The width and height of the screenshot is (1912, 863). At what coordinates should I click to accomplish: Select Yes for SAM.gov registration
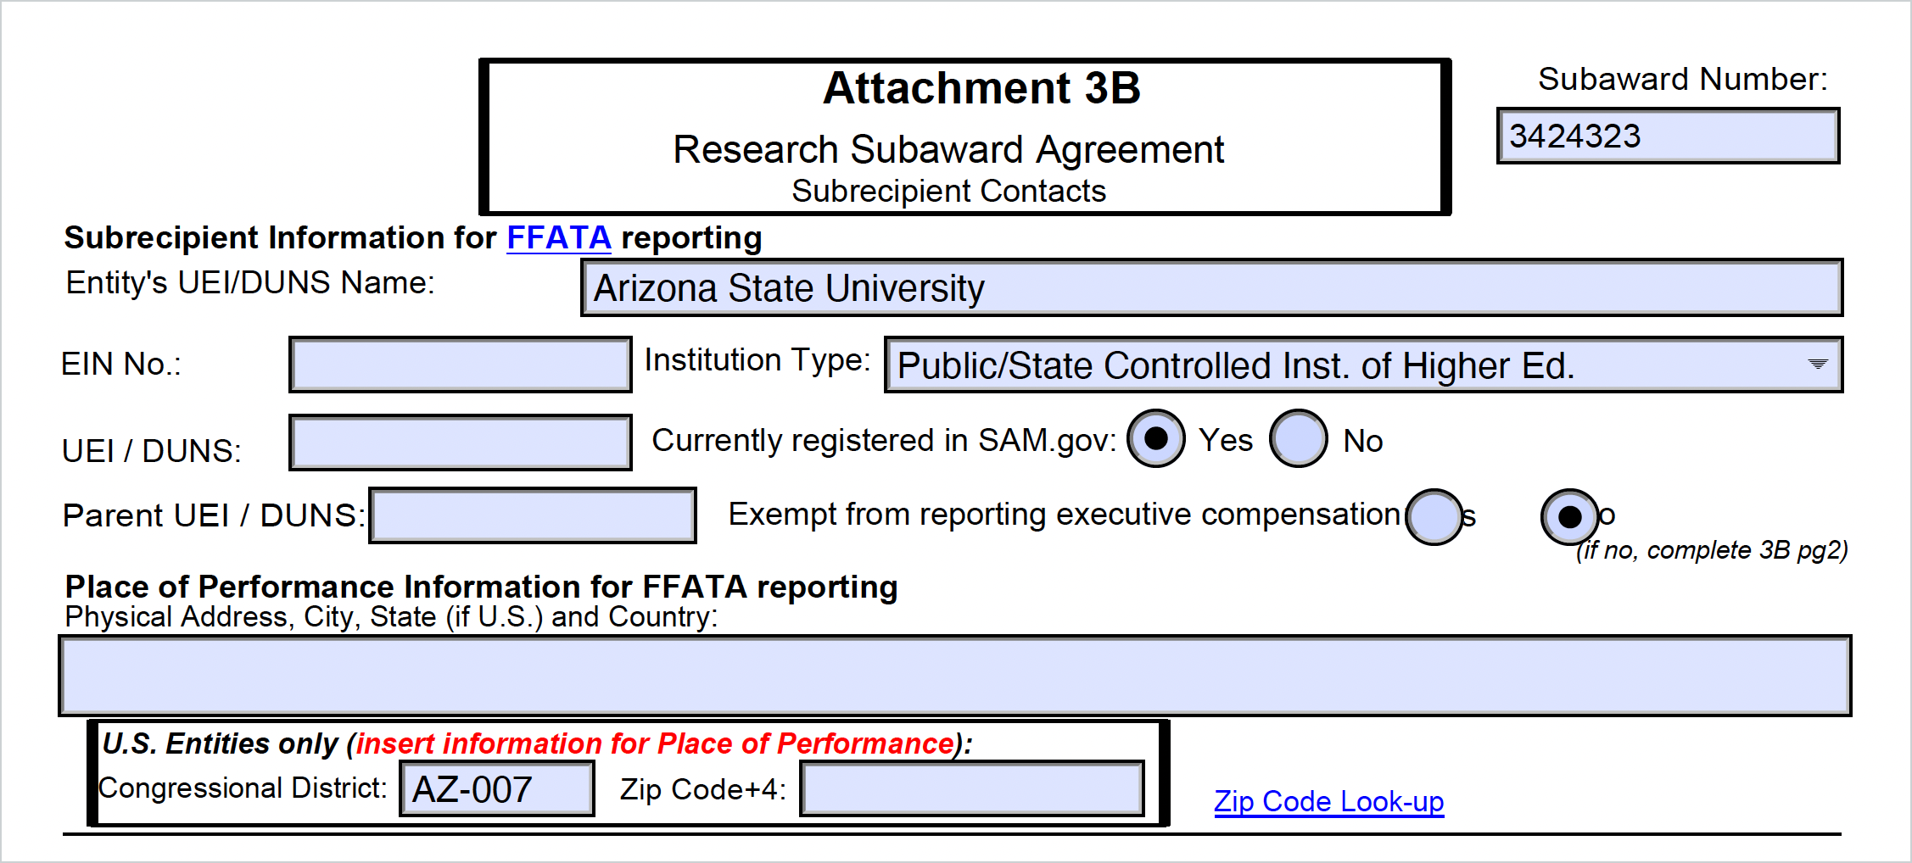pos(1155,439)
